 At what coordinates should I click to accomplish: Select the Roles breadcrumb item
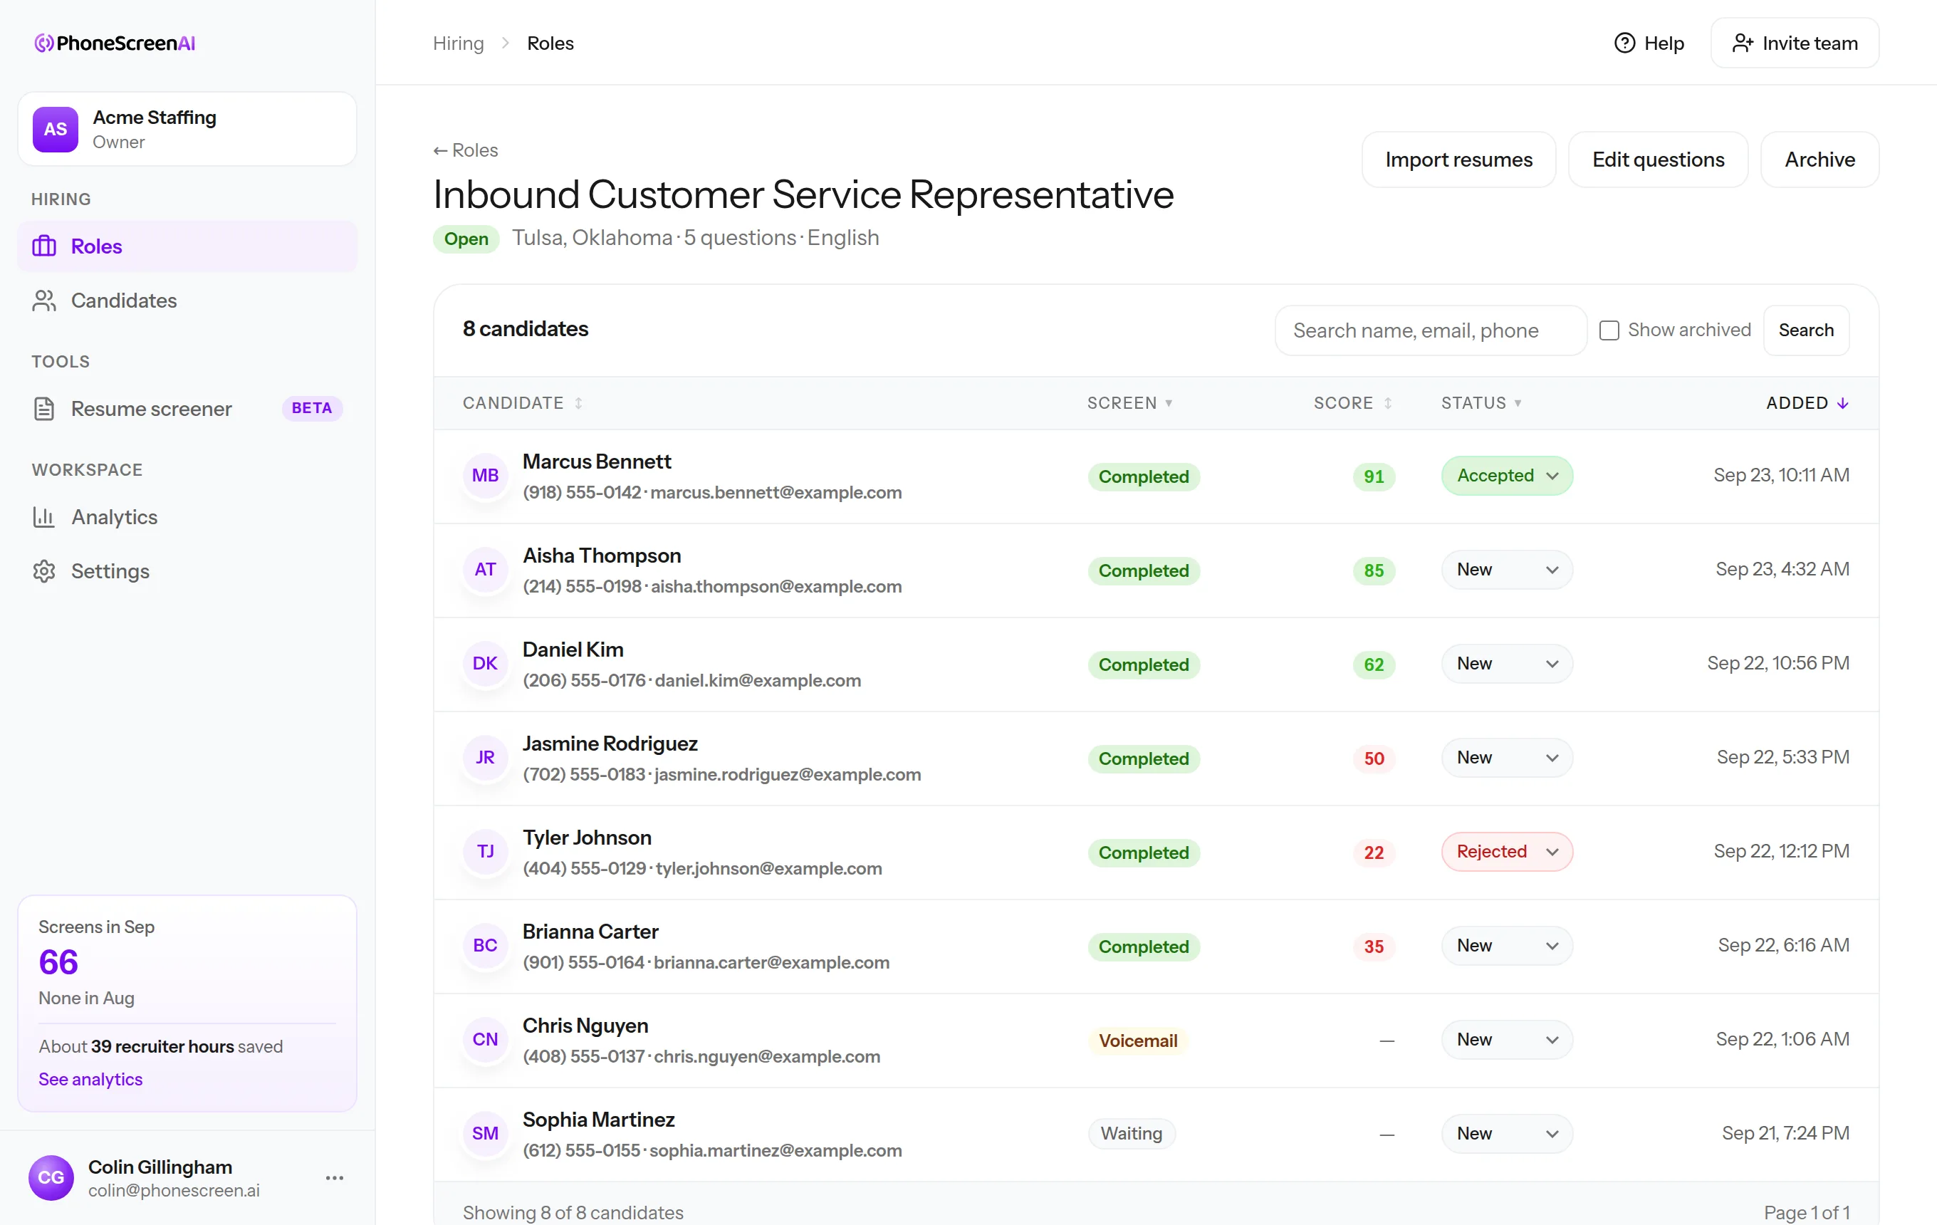click(550, 43)
